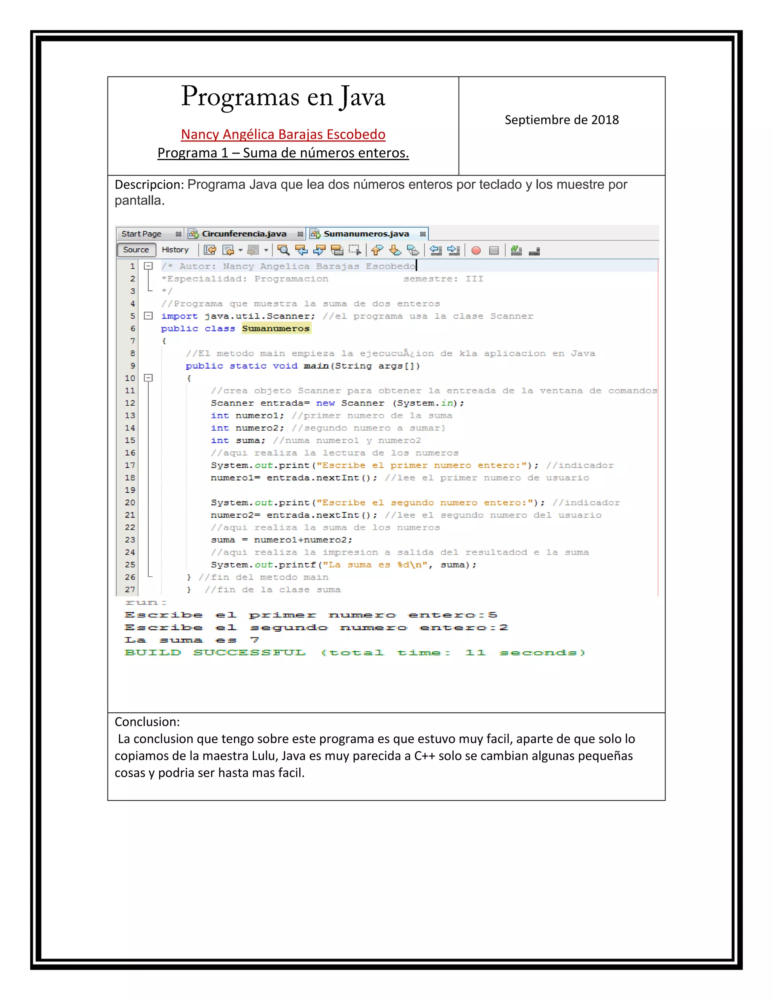Screen dimensions: 773x1000
Task: Collapse the main method fold at line 10
Action: point(148,378)
